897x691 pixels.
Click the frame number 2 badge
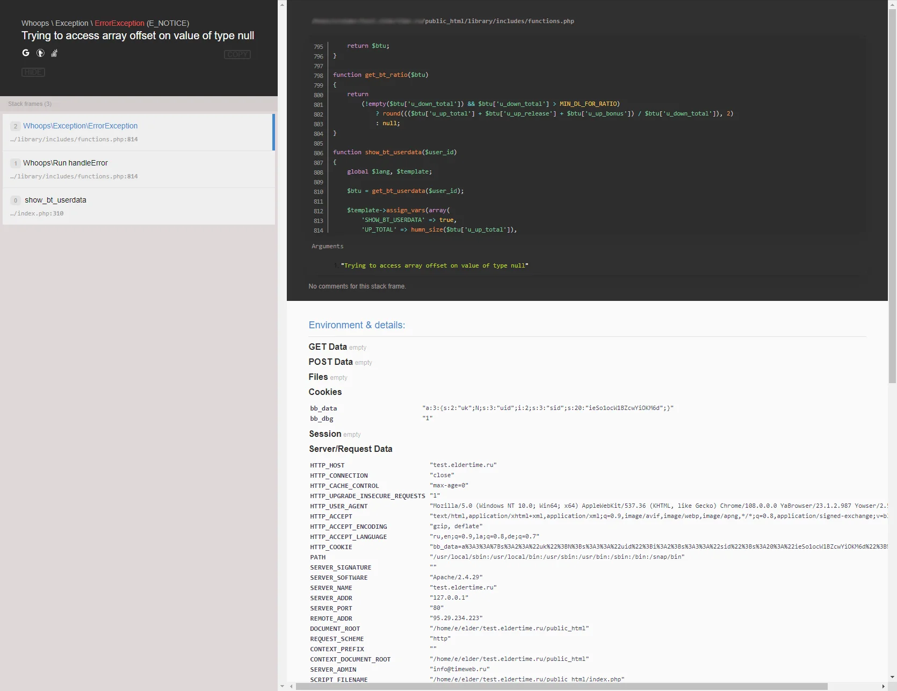[x=16, y=126]
